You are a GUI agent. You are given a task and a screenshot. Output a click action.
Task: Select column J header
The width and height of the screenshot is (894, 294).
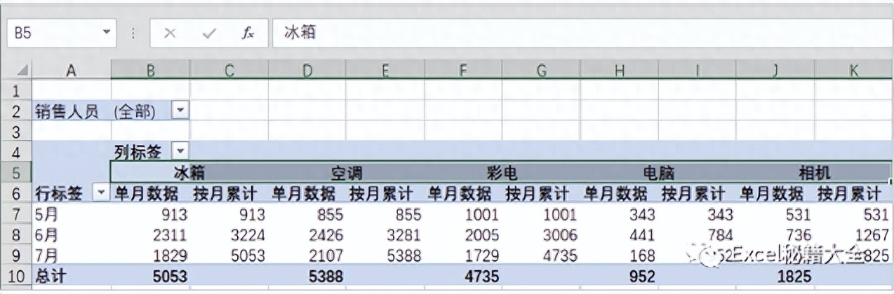775,71
